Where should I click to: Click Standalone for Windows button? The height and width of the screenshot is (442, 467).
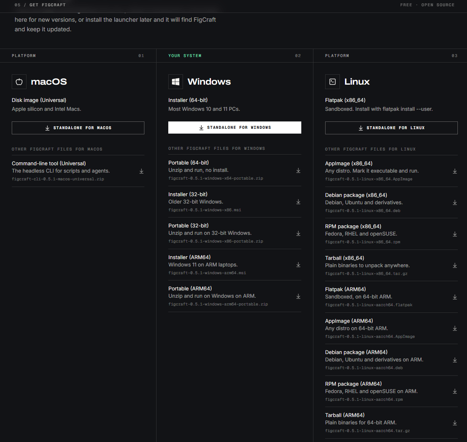click(235, 127)
